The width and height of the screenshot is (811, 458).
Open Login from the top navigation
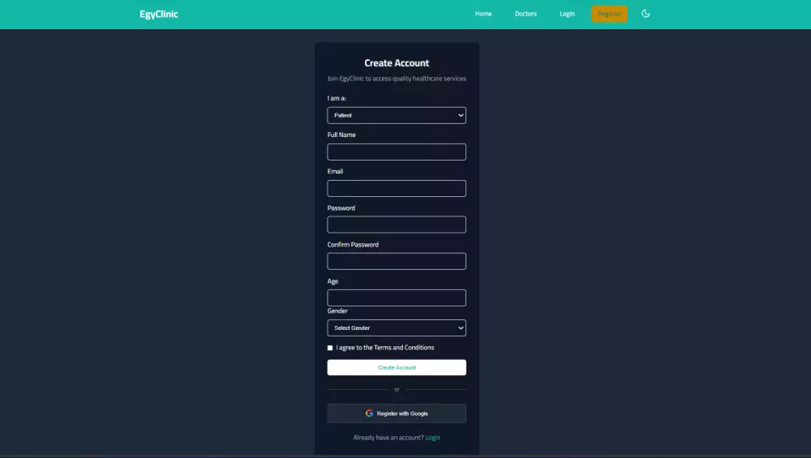click(x=567, y=14)
